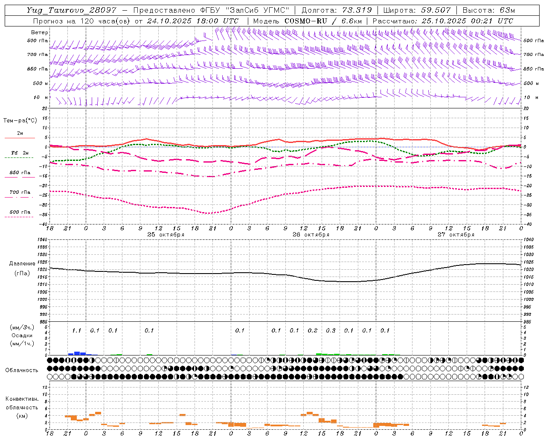Viewport: 546px width, 437px height.
Task: Select the Тем-ра(°C) axis label
Action: point(20,121)
